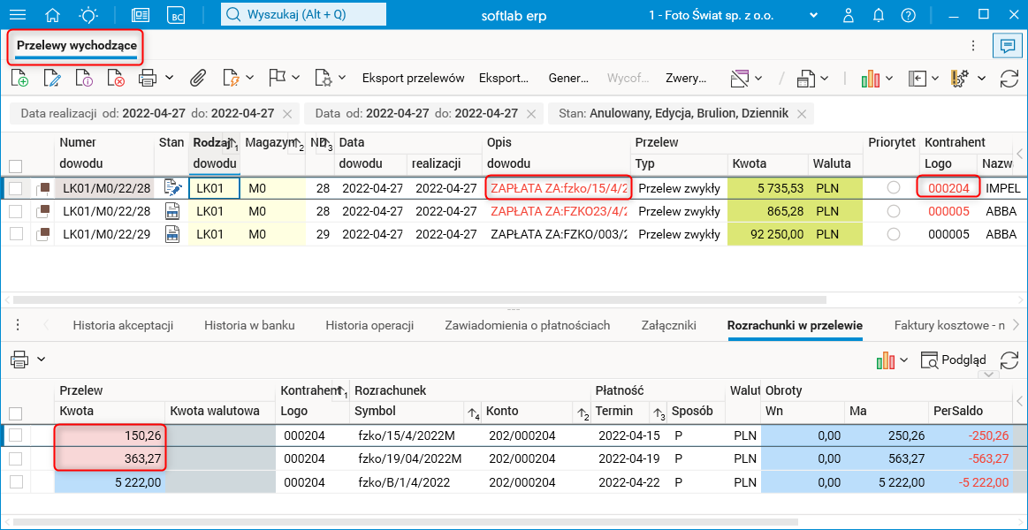Image resolution: width=1028 pixels, height=530 pixels.
Task: Open Zawiadomienia o płatnościach tab
Action: (527, 325)
